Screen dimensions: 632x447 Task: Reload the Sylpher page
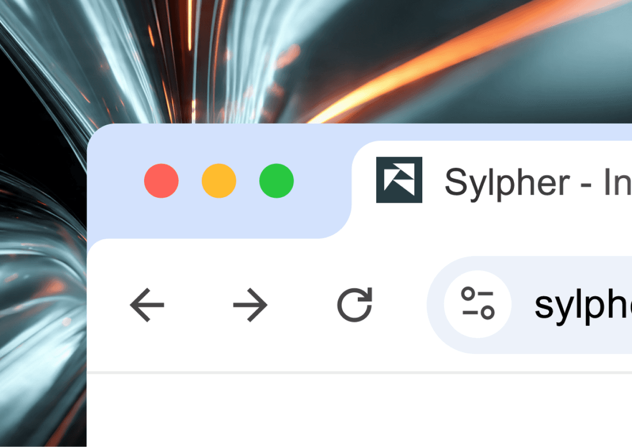pos(355,304)
